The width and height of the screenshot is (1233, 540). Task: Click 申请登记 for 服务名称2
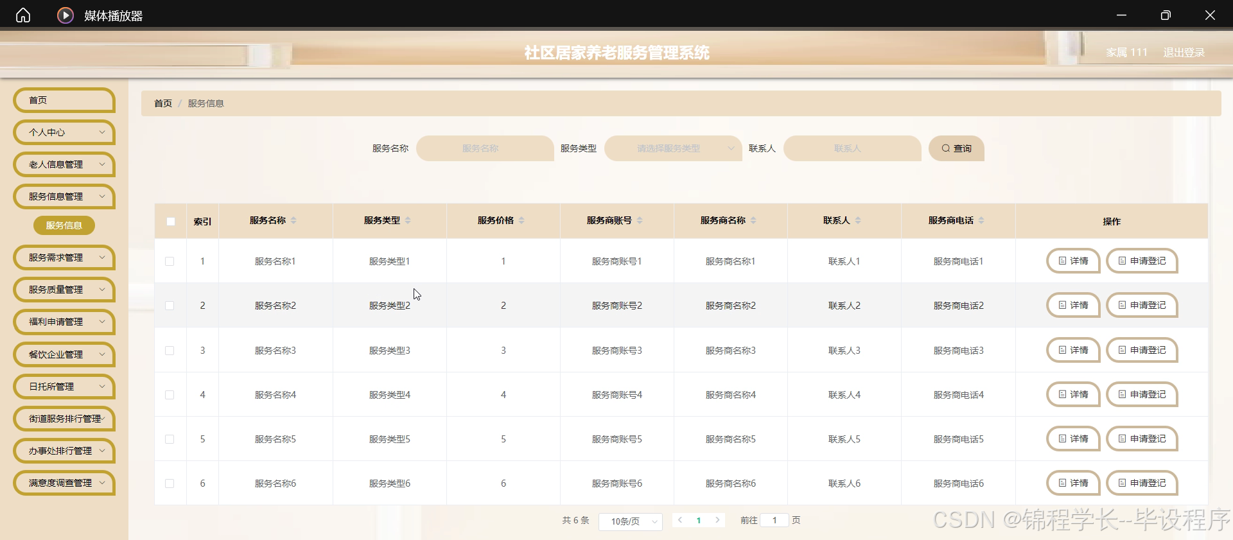click(x=1142, y=305)
